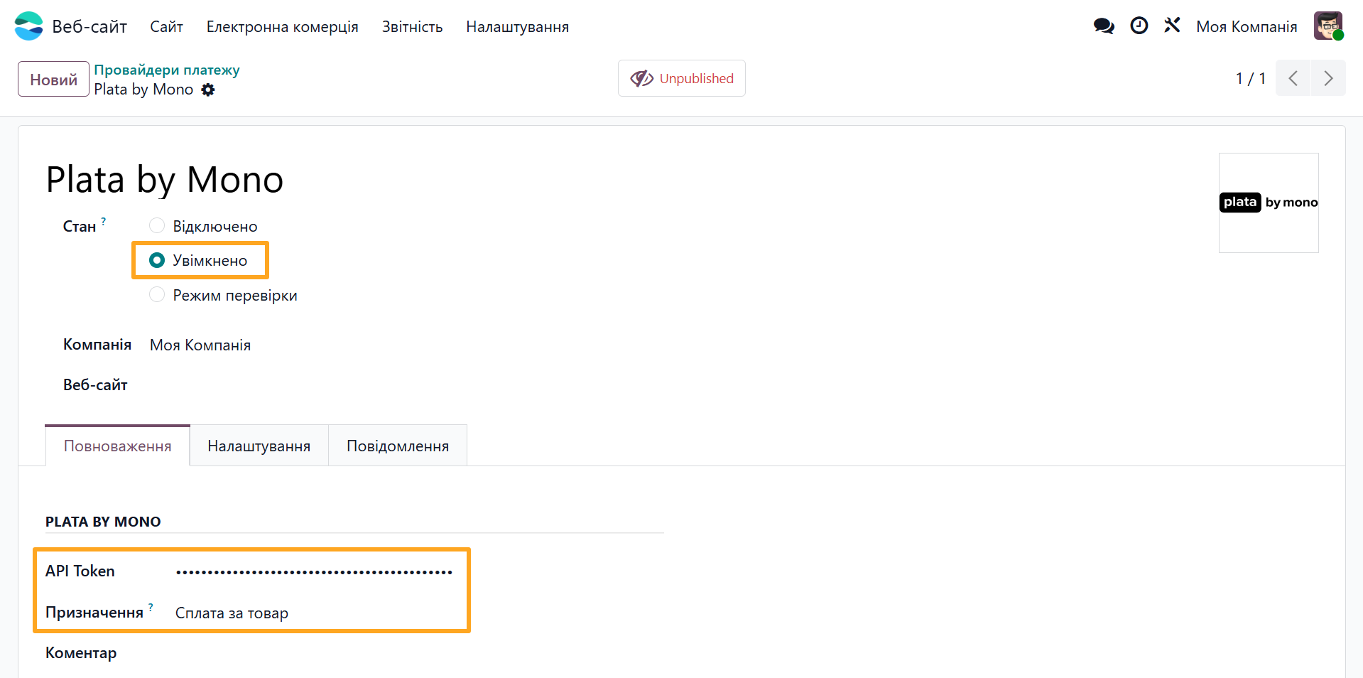Screen dimensions: 1363x678
Task: Click the Веб-сайт app name
Action: tap(89, 27)
